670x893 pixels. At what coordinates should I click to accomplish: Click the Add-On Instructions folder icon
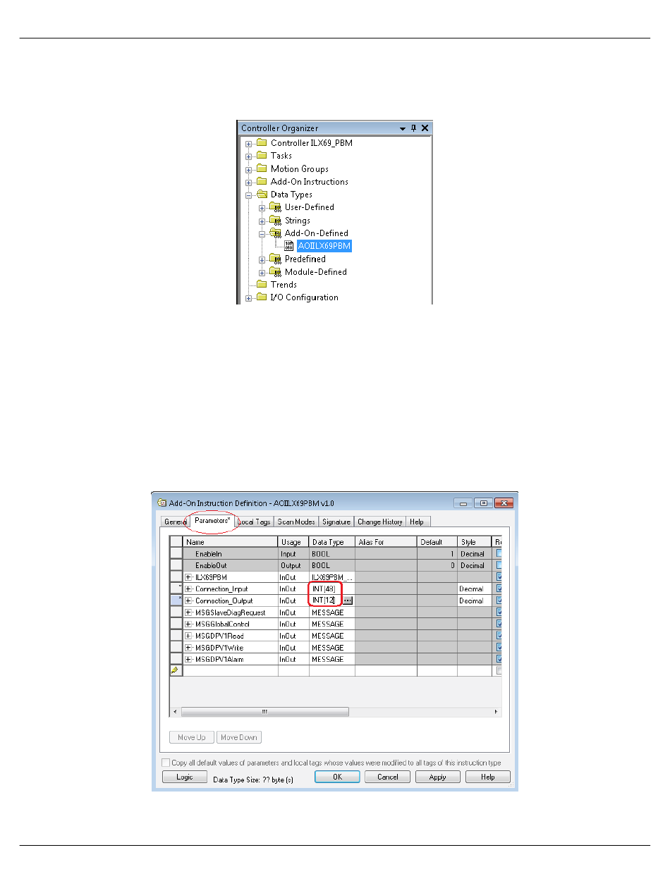tap(262, 182)
